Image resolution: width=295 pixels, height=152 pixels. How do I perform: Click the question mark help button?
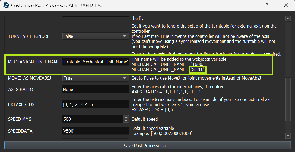(x=267, y=5)
